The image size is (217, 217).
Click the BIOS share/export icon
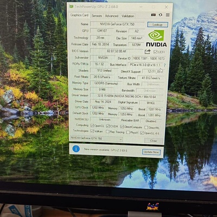coord(148,52)
